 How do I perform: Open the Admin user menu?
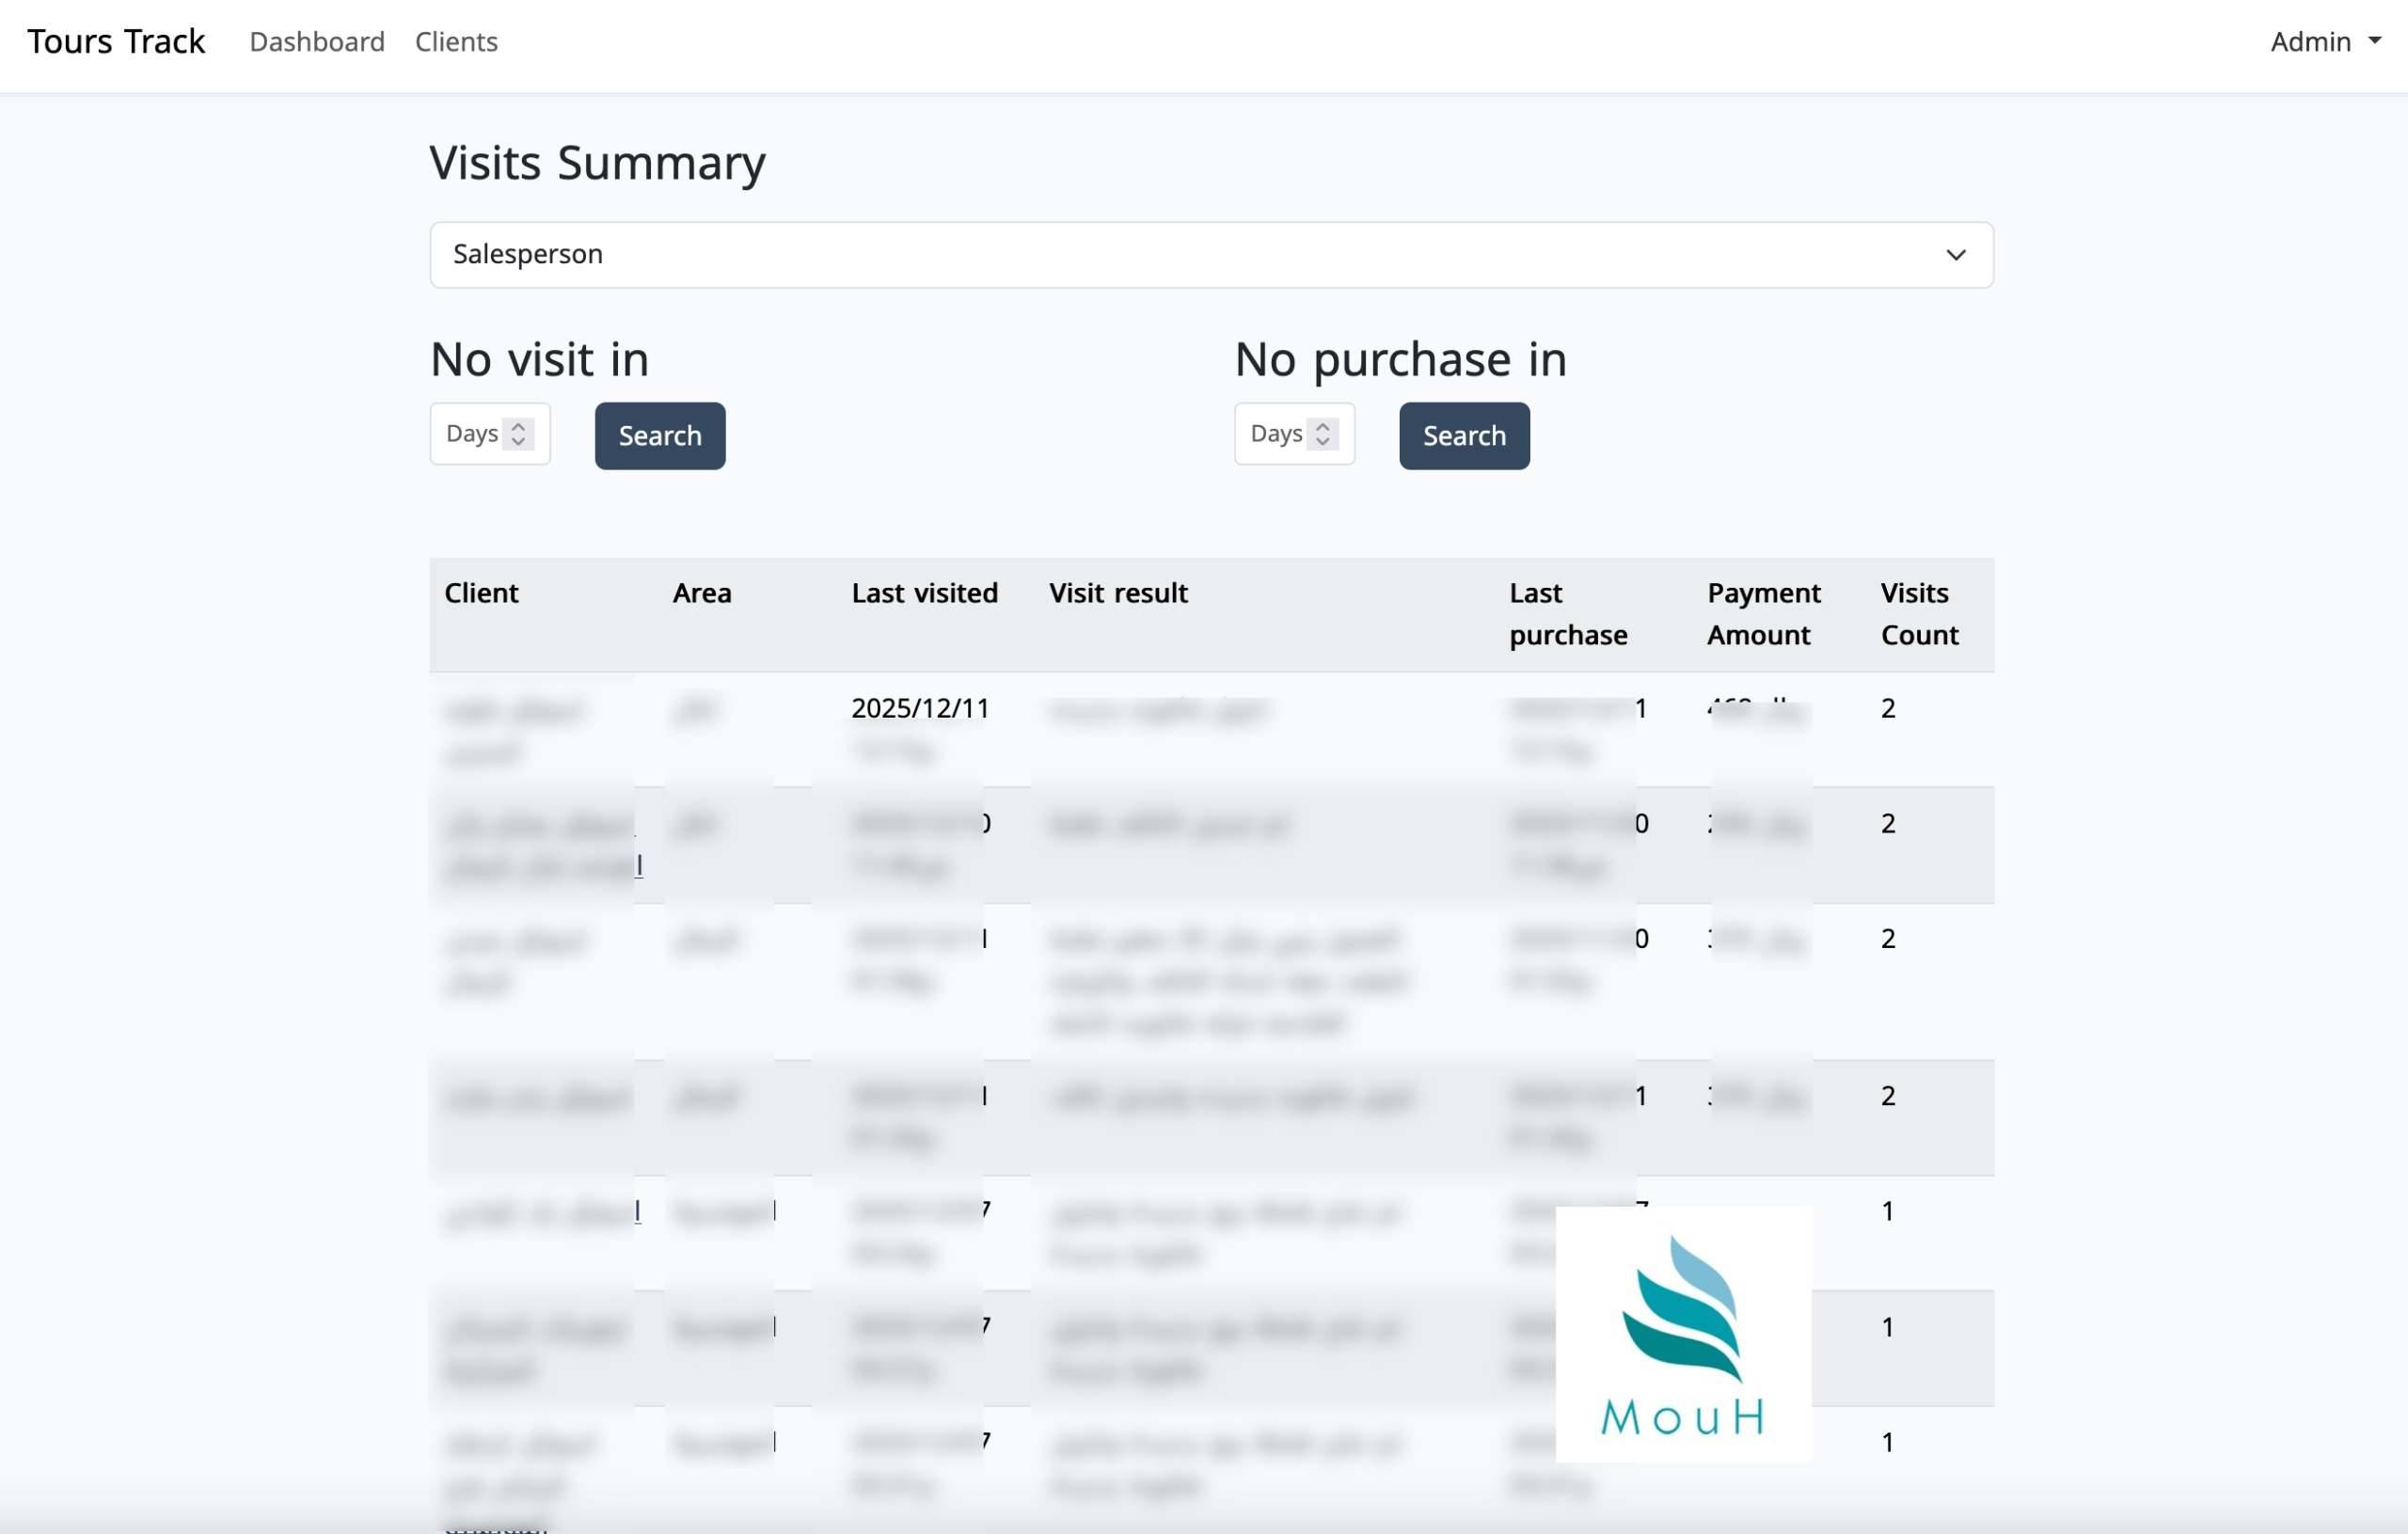click(2324, 42)
